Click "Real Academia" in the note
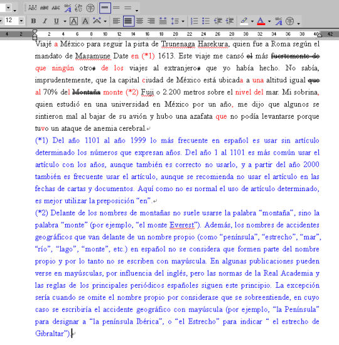This screenshot has height=345, width=339. point(288,273)
